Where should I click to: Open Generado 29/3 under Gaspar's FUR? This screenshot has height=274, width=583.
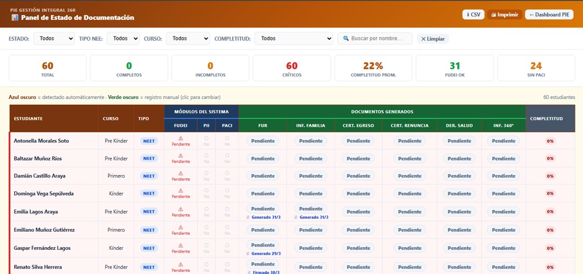click(263, 254)
